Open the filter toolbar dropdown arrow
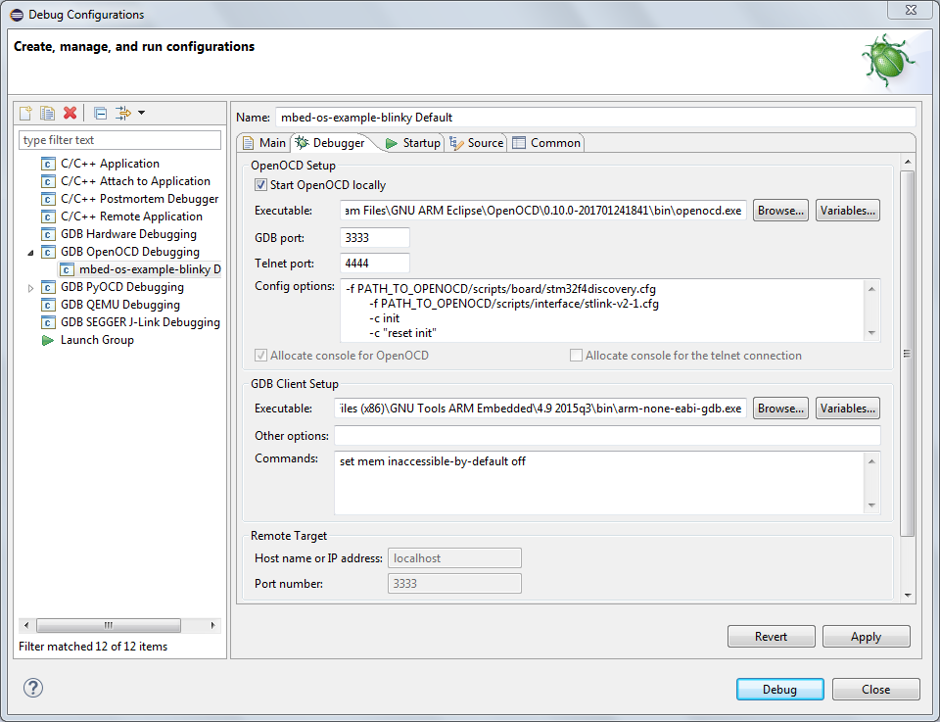The height and width of the screenshot is (722, 940). coord(141,114)
